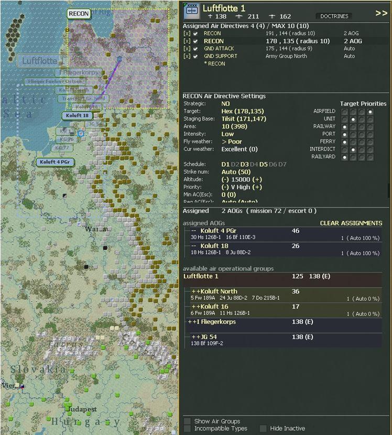Collapse the Koluft 4 PGr assigned group

click(194, 231)
